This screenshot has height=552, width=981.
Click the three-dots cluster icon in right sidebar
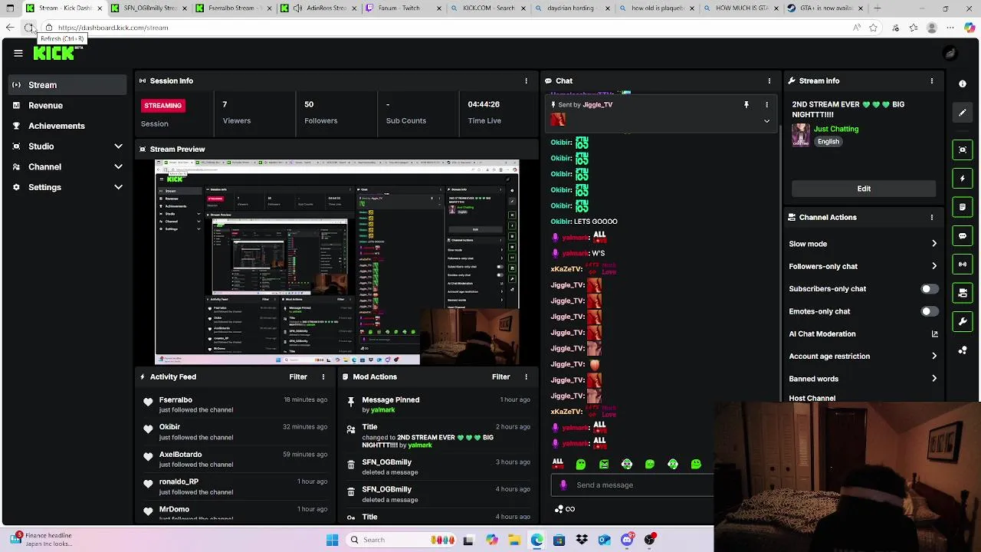[963, 350]
